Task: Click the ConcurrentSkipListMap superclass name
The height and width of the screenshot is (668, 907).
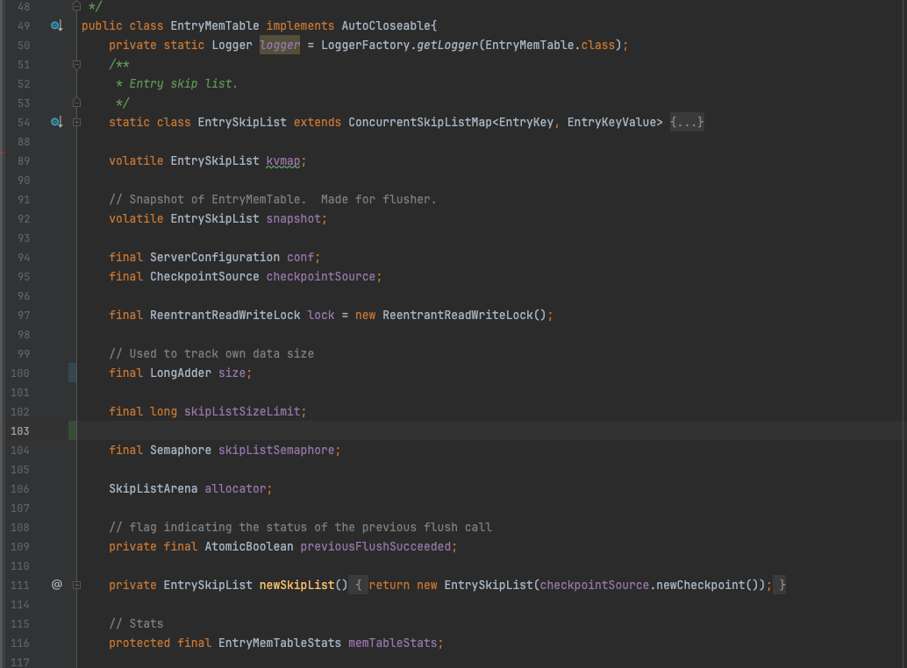Action: (420, 122)
